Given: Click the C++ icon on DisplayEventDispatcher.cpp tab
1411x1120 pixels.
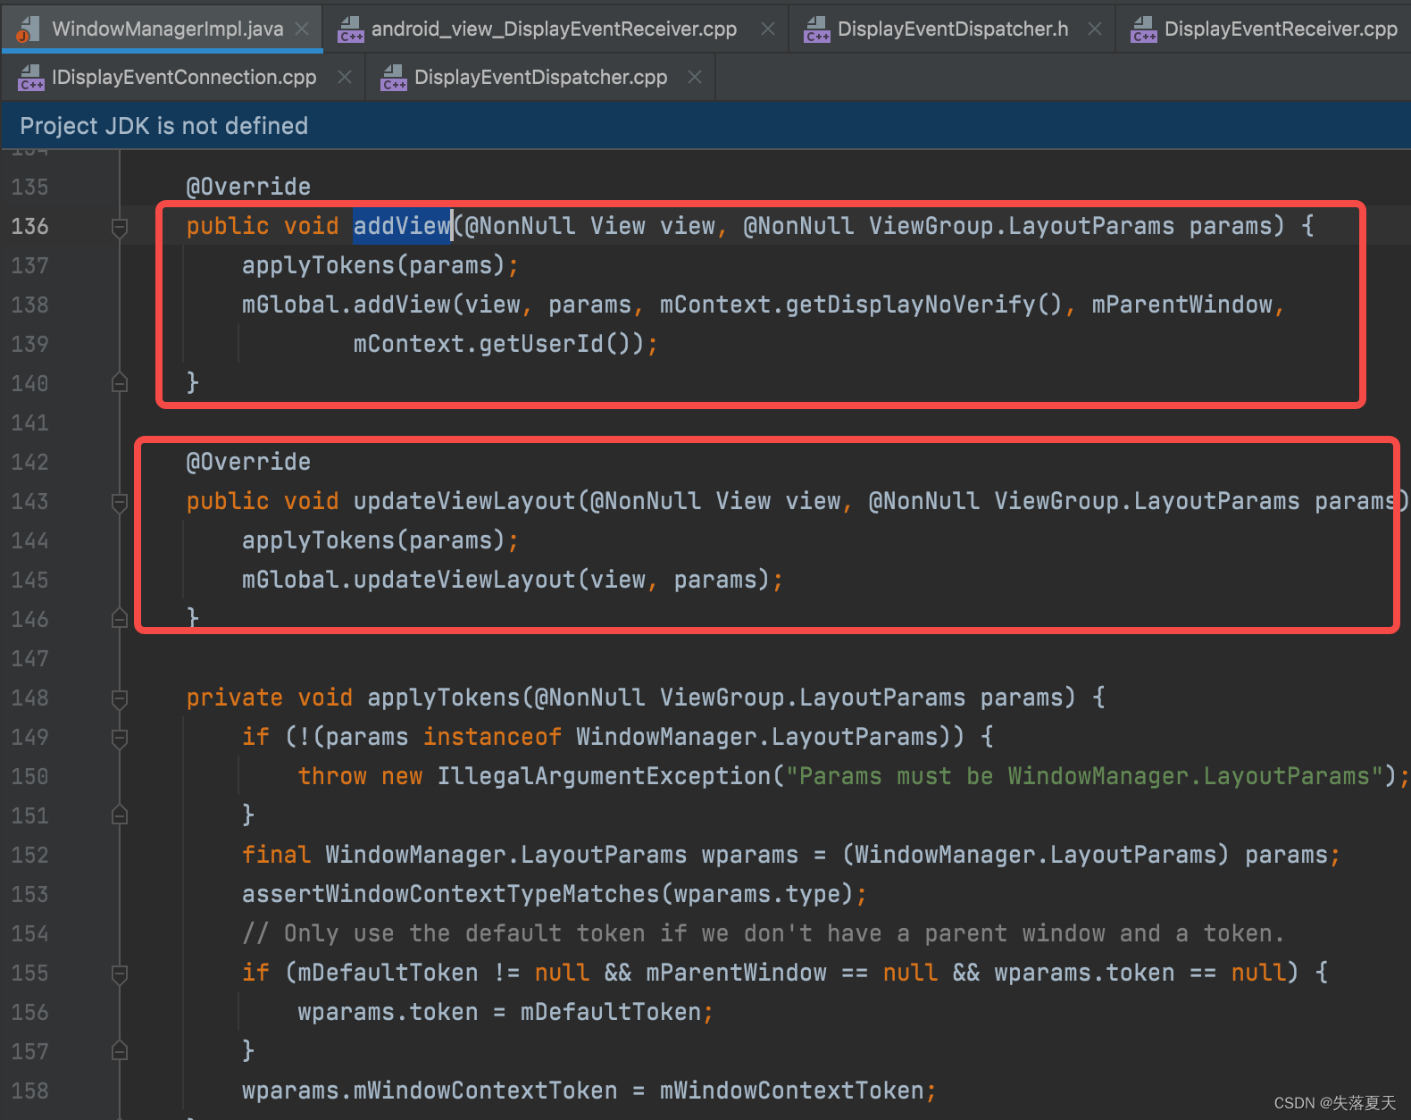Looking at the screenshot, I should point(394,78).
